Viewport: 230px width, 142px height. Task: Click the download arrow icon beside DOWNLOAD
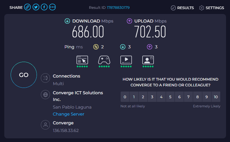(67, 21)
